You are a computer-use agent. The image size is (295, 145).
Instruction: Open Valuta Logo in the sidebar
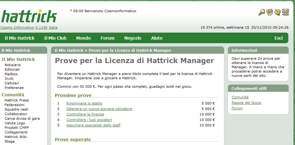[15, 123]
